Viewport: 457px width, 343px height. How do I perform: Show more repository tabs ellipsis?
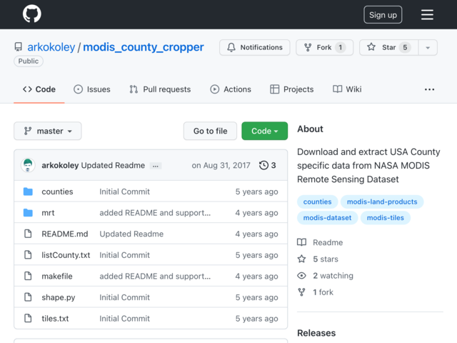pyautogui.click(x=429, y=89)
